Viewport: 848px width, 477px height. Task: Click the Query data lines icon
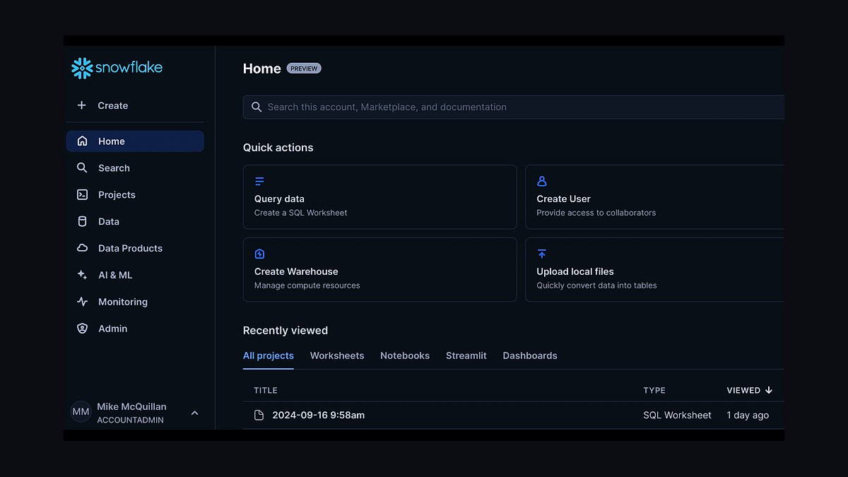click(259, 182)
